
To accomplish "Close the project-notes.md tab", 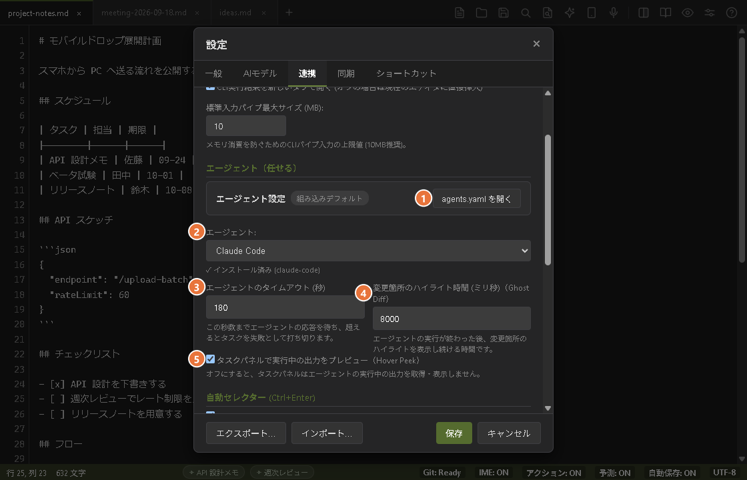I will pyautogui.click(x=79, y=13).
